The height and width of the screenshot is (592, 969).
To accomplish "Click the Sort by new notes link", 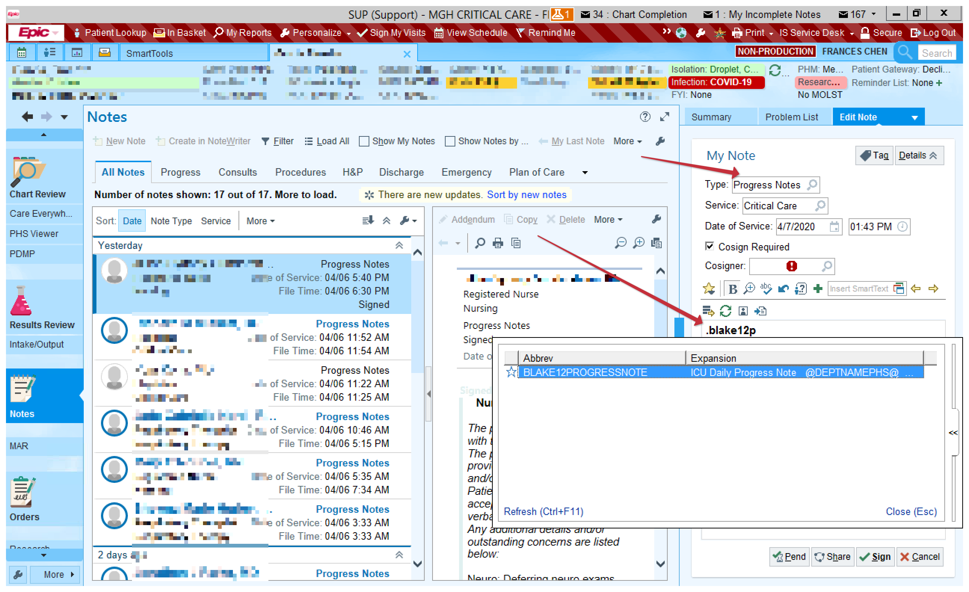I will 527,195.
